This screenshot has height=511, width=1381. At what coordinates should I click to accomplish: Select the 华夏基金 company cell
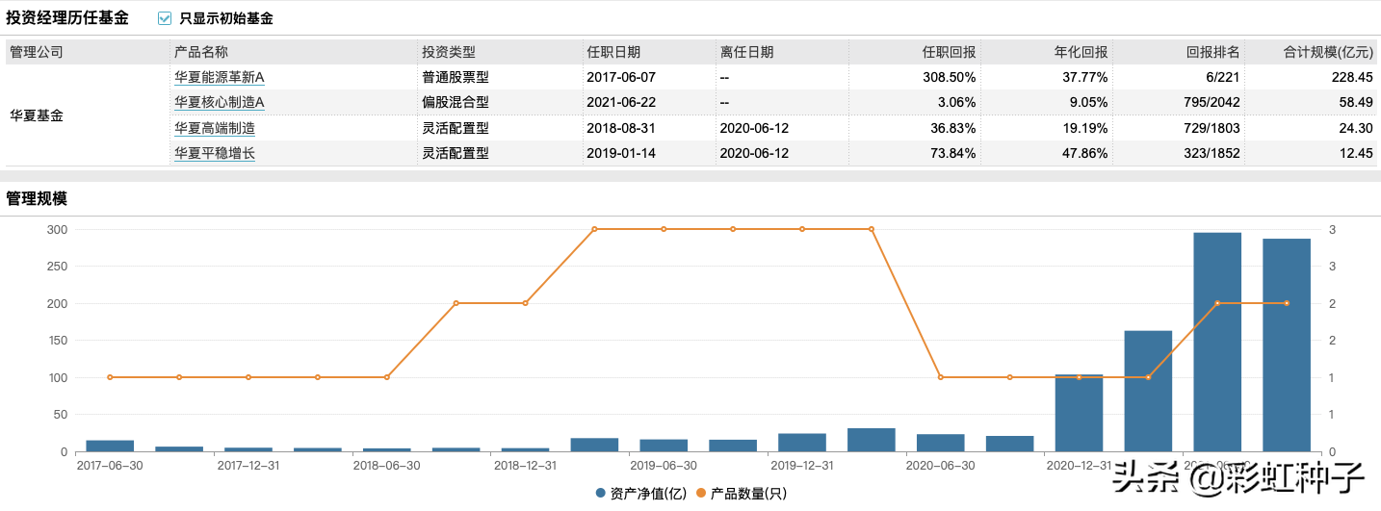coord(37,115)
